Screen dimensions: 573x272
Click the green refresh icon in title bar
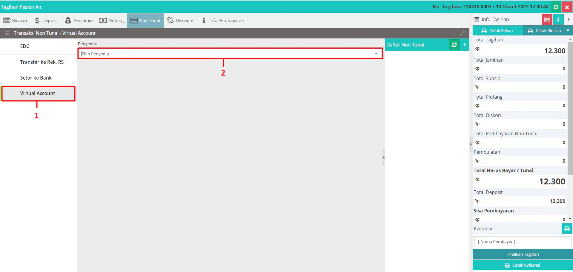click(556, 7)
